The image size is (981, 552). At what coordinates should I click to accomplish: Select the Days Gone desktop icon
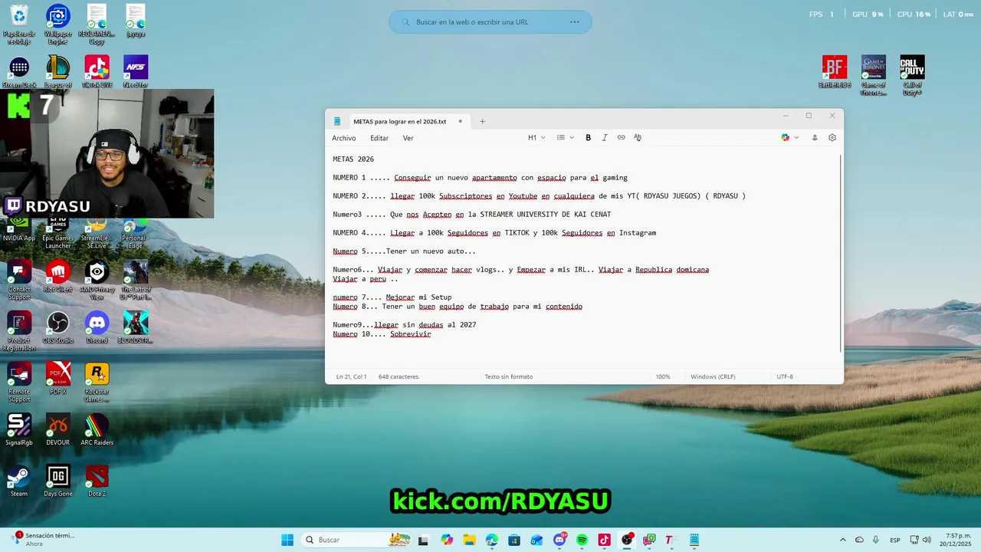point(58,481)
